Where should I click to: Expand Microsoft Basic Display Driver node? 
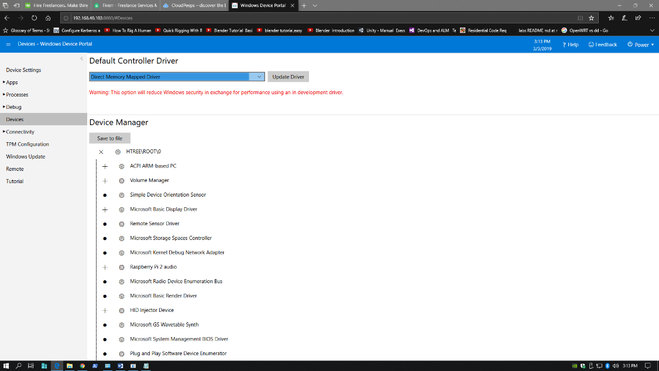pos(105,209)
